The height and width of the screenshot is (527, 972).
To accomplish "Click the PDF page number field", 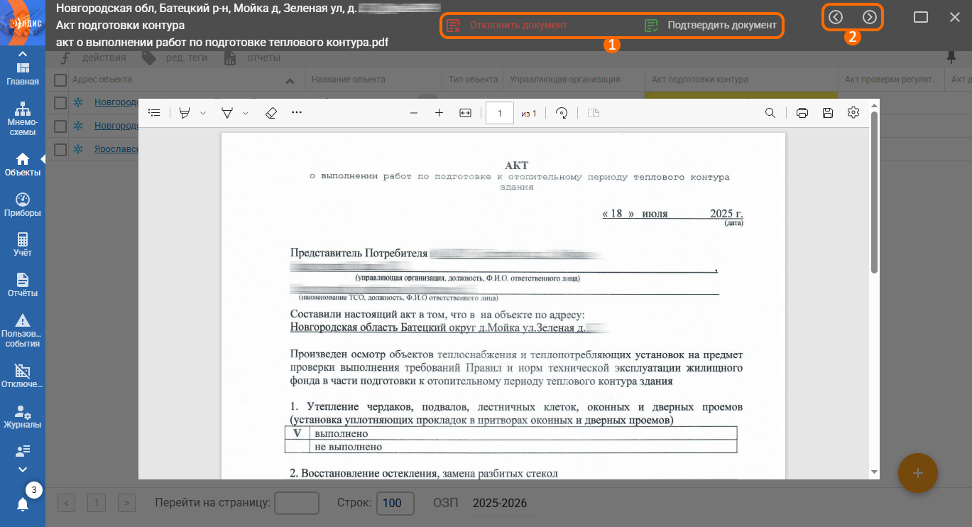I will 499,113.
